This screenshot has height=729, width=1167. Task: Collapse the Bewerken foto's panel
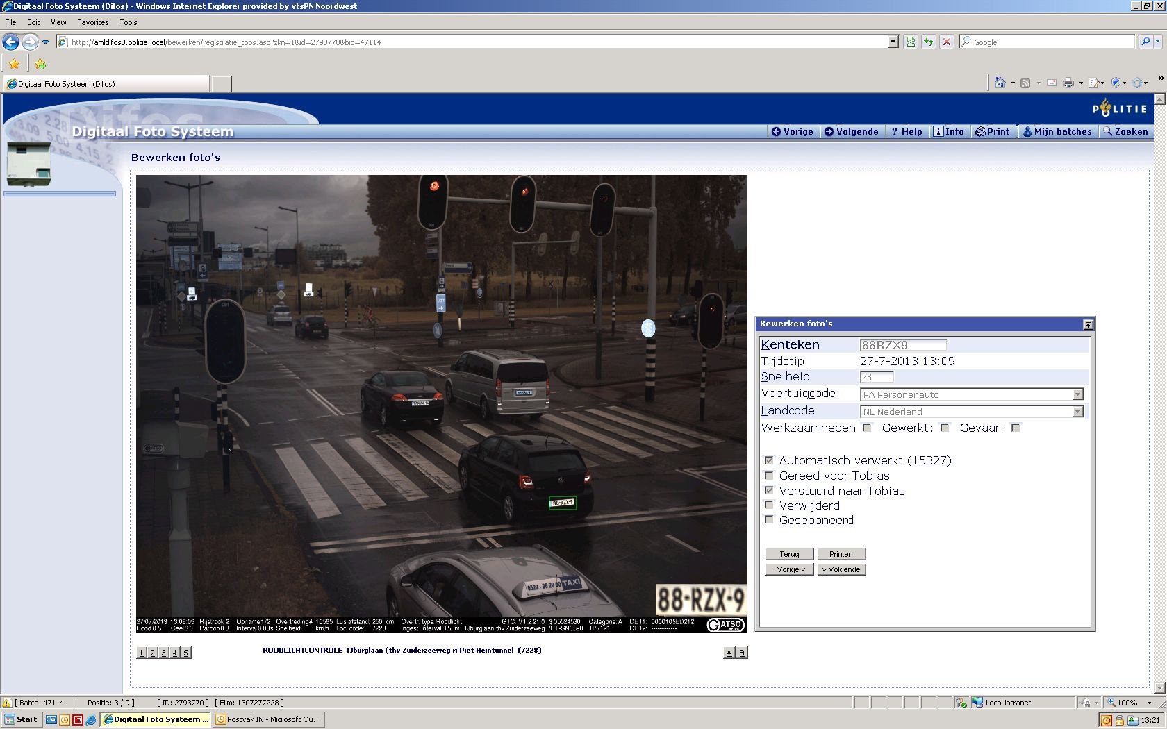1088,324
